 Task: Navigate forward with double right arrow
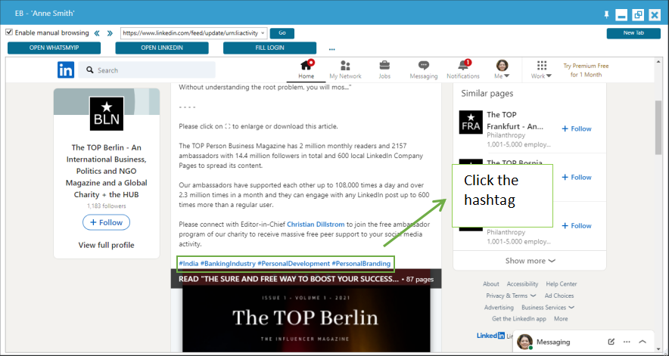click(110, 33)
